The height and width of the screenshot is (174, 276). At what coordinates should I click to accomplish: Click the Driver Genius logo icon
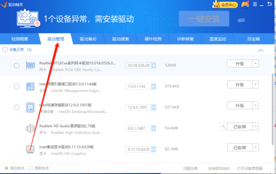(x=4, y=5)
